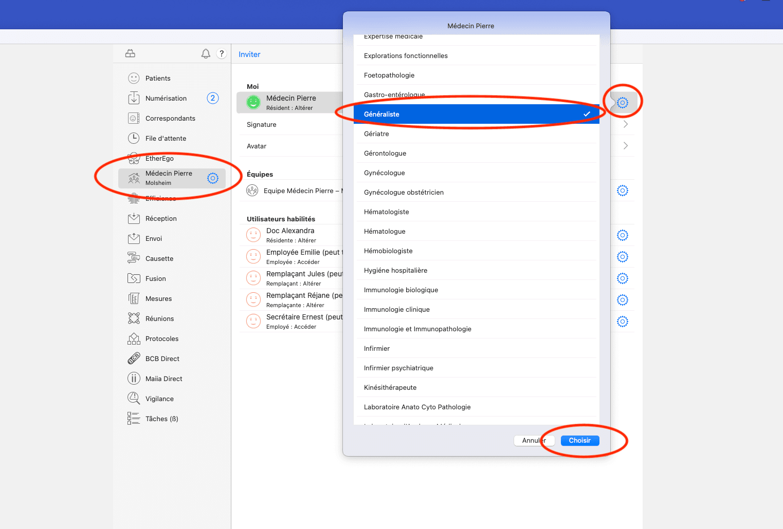This screenshot has width=783, height=529.
Task: Click the Choisir button
Action: (579, 441)
